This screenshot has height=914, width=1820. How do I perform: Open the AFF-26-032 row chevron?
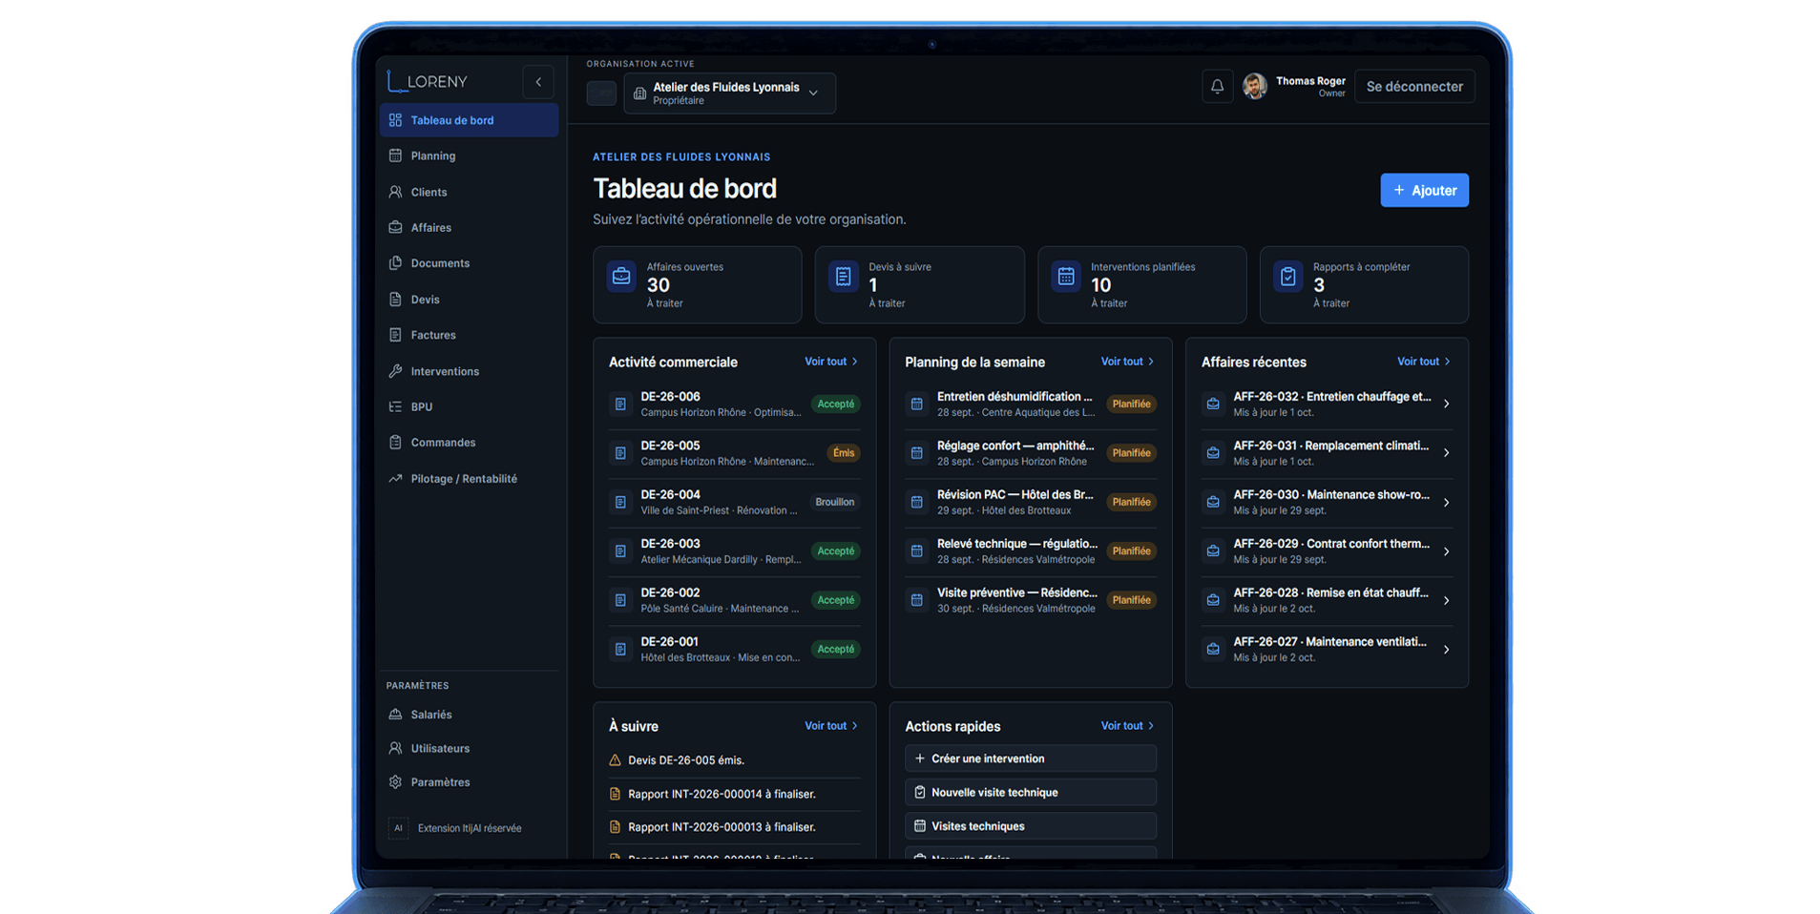pos(1447,405)
